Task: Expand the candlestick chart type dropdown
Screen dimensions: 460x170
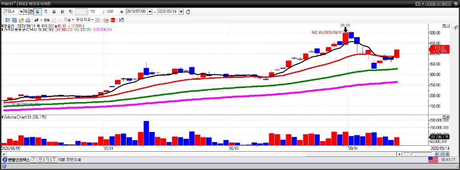Action: tap(41, 20)
